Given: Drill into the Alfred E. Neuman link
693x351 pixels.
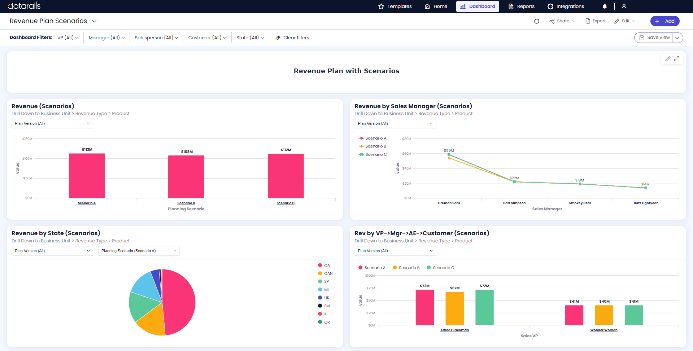Looking at the screenshot, I should pos(454,330).
